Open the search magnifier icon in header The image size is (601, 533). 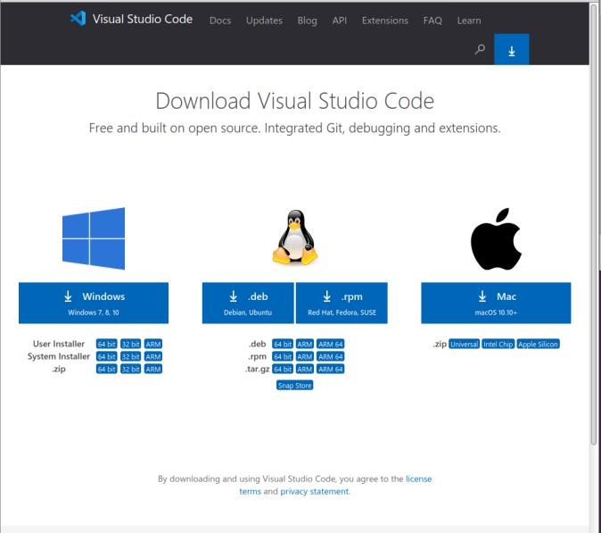coord(480,49)
